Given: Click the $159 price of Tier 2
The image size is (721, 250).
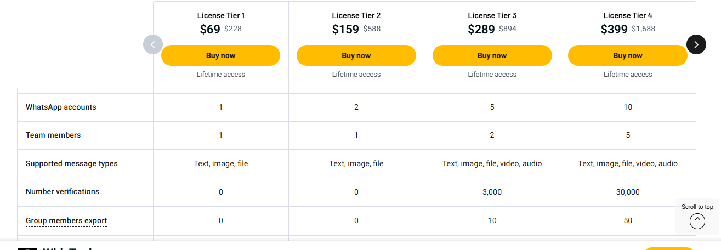Looking at the screenshot, I should pyautogui.click(x=345, y=30).
